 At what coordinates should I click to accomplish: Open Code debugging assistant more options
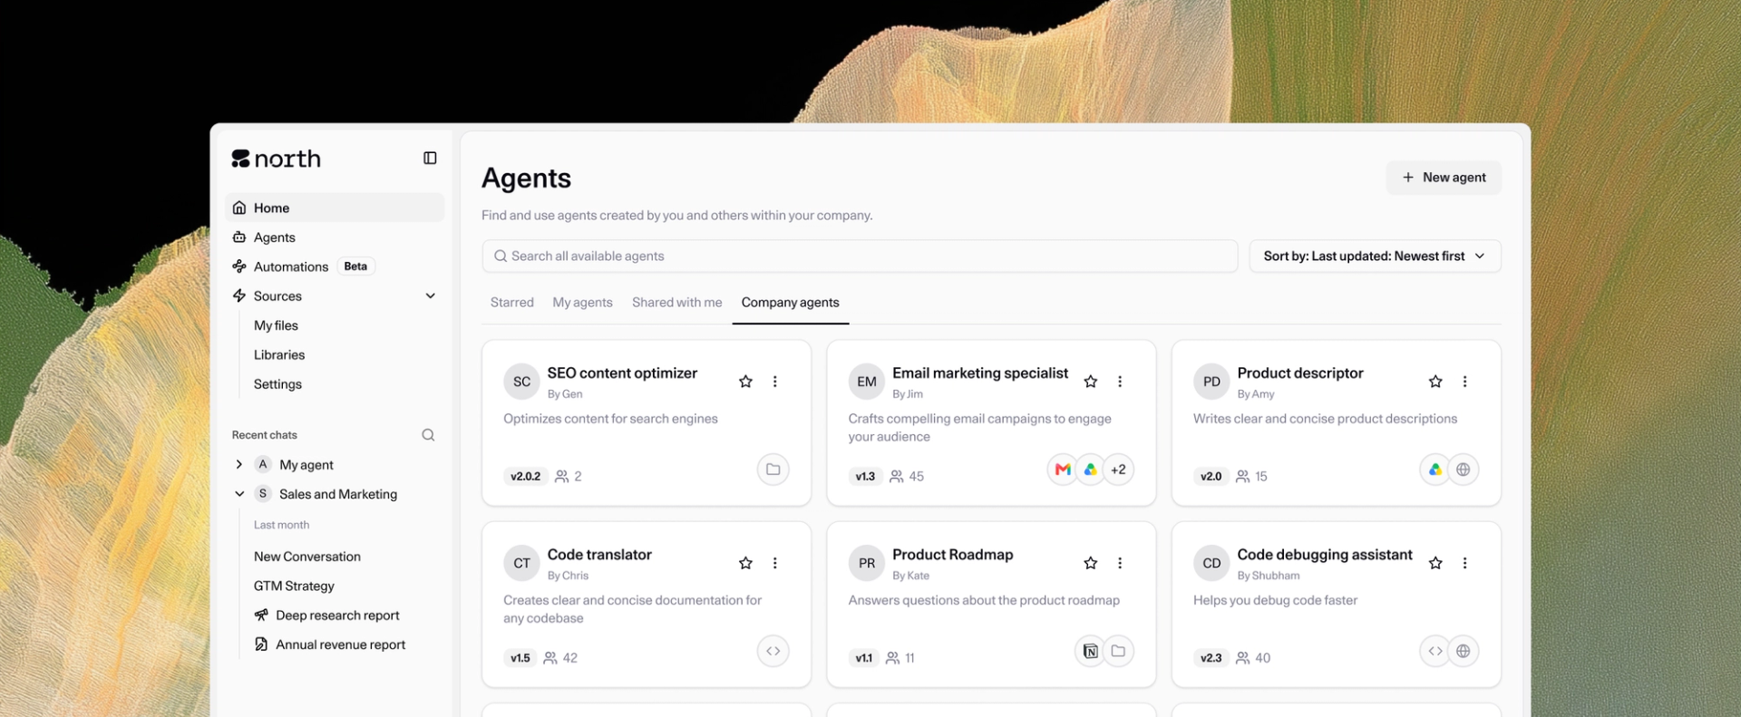(1465, 563)
